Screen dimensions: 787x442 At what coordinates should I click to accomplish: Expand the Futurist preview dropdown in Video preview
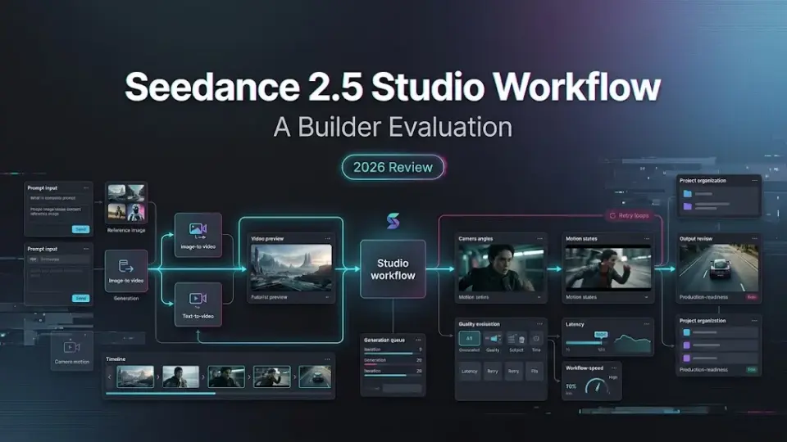tap(327, 297)
